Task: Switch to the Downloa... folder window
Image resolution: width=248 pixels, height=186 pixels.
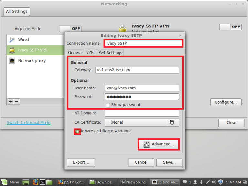Action: click(102, 182)
